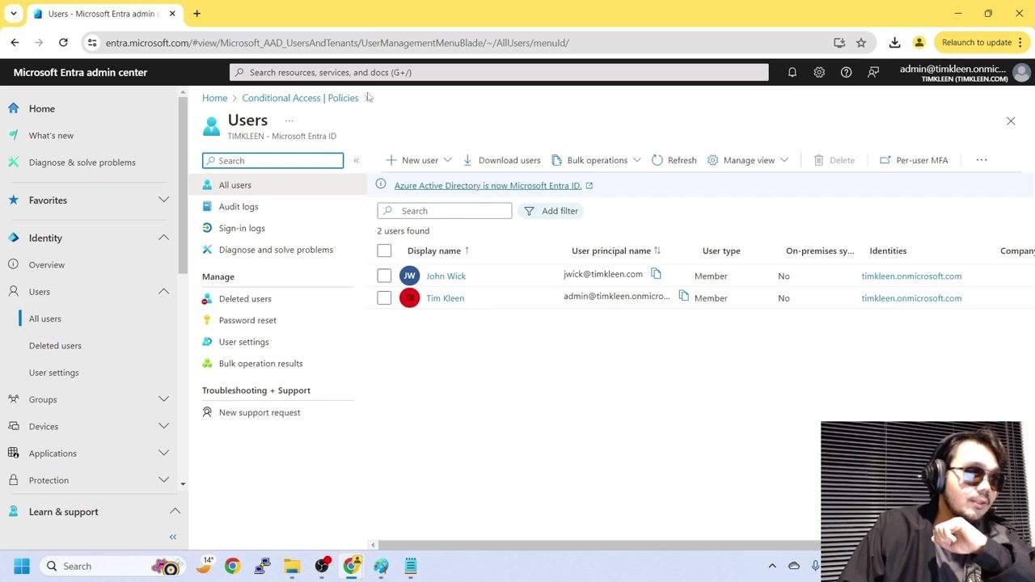Viewport: 1035px width, 582px height.
Task: Expand Applications section in sidebar
Action: [163, 453]
